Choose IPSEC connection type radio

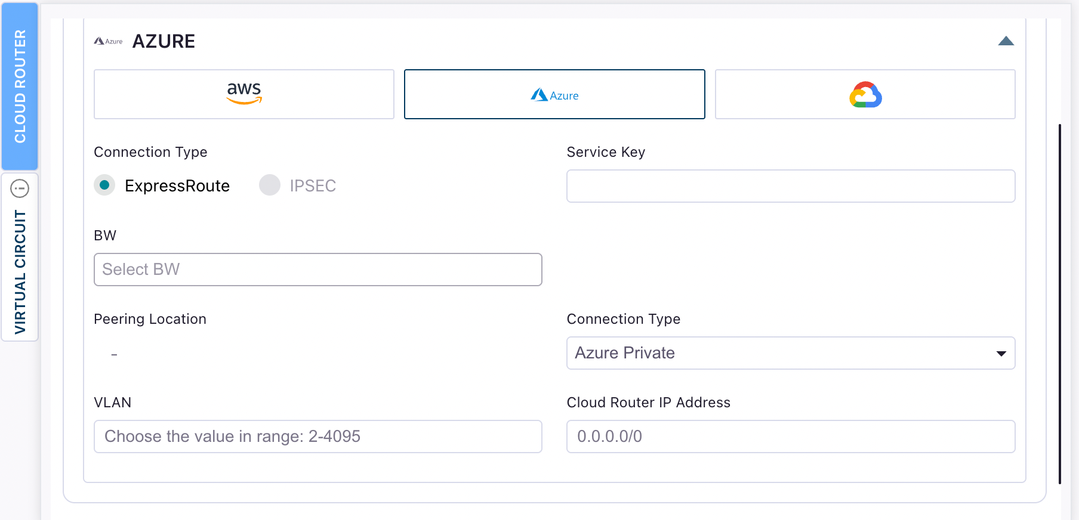[270, 185]
